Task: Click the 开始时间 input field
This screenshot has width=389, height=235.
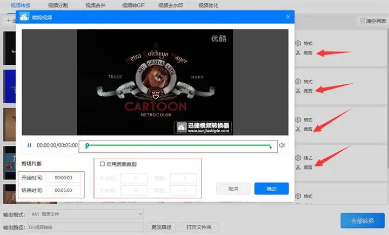Action: pyautogui.click(x=64, y=178)
